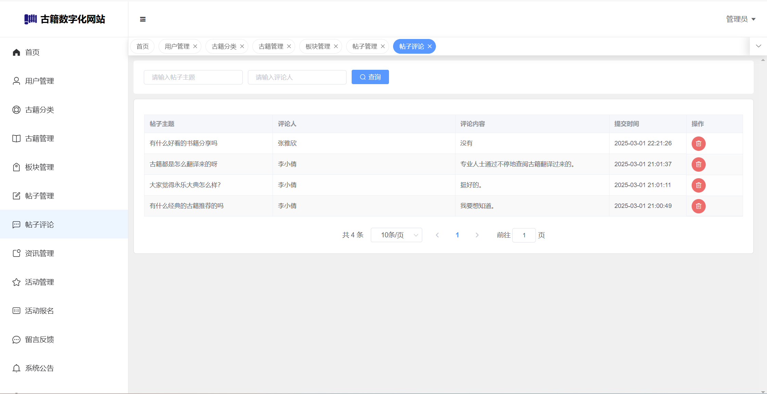Expand the tabs overflow chevron
Image resolution: width=767 pixels, height=394 pixels.
pyautogui.click(x=758, y=46)
